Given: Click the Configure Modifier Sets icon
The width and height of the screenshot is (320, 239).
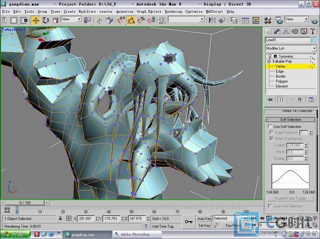Looking at the screenshot, I should pyautogui.click(x=311, y=100).
